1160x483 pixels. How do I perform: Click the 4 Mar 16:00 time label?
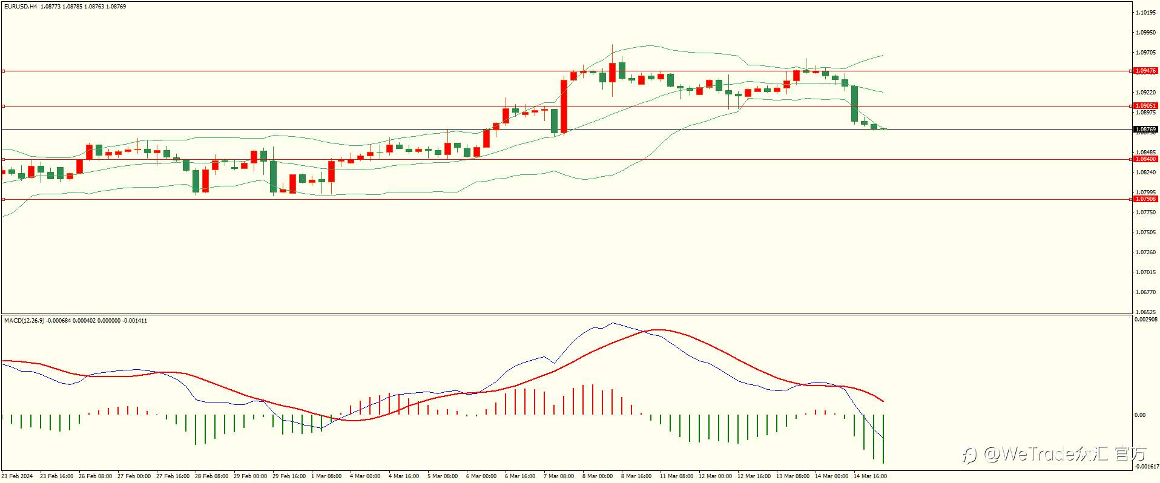click(404, 476)
